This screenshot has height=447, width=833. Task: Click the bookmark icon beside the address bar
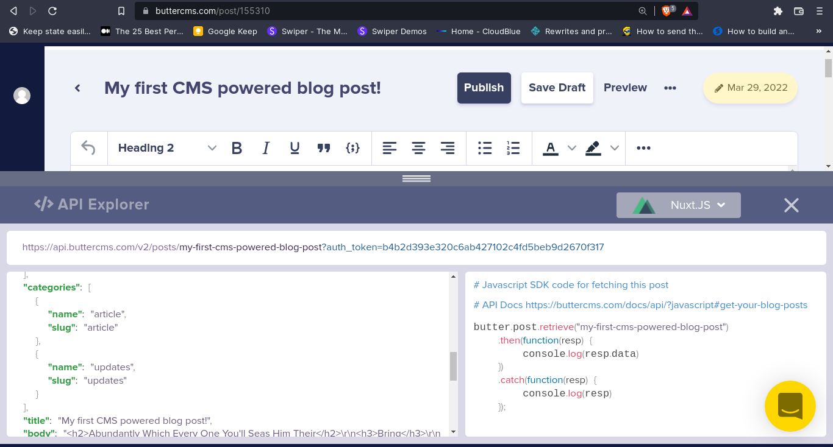point(121,11)
